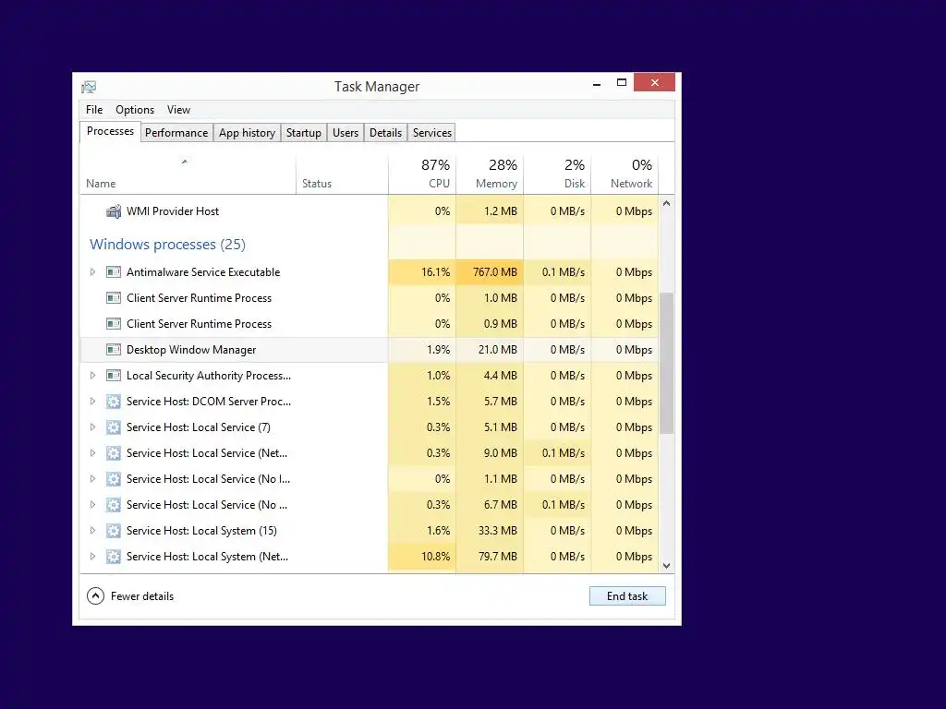This screenshot has width=946, height=709.
Task: Sort by the Disk column header
Action: [x=557, y=174]
